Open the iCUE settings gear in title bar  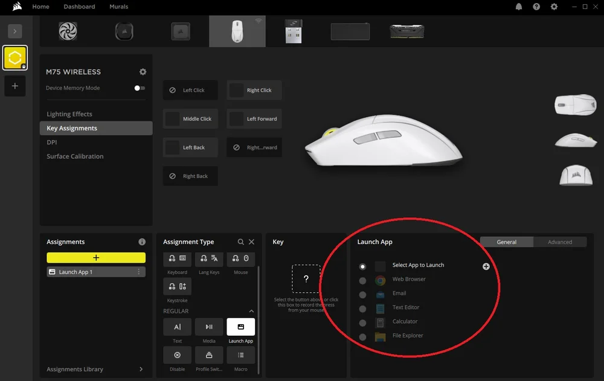pos(554,7)
